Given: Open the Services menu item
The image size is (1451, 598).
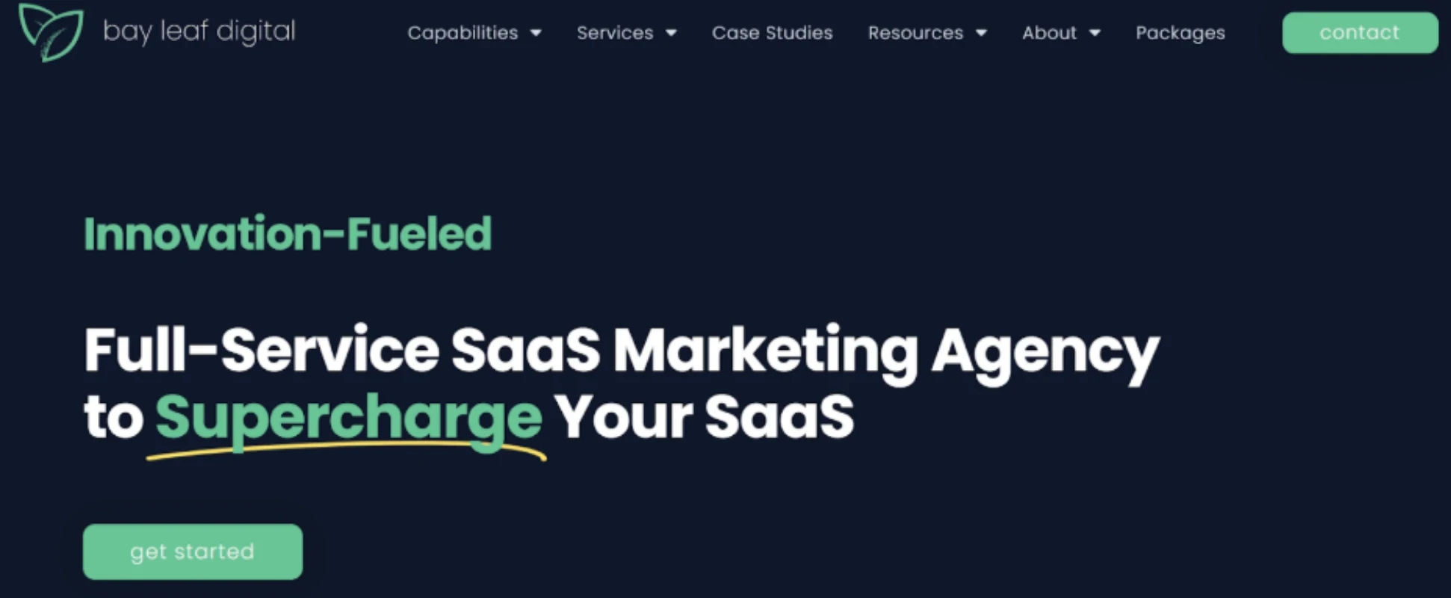Looking at the screenshot, I should [x=615, y=33].
